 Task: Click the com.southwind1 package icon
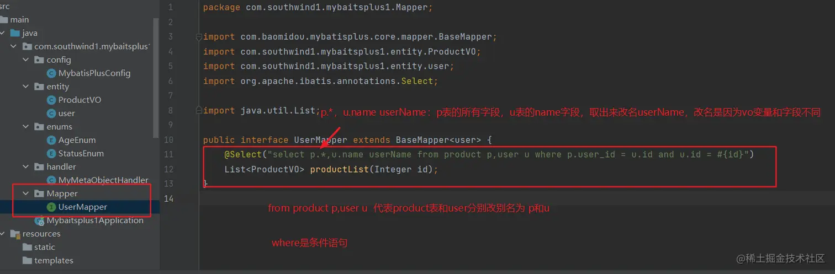click(27, 46)
